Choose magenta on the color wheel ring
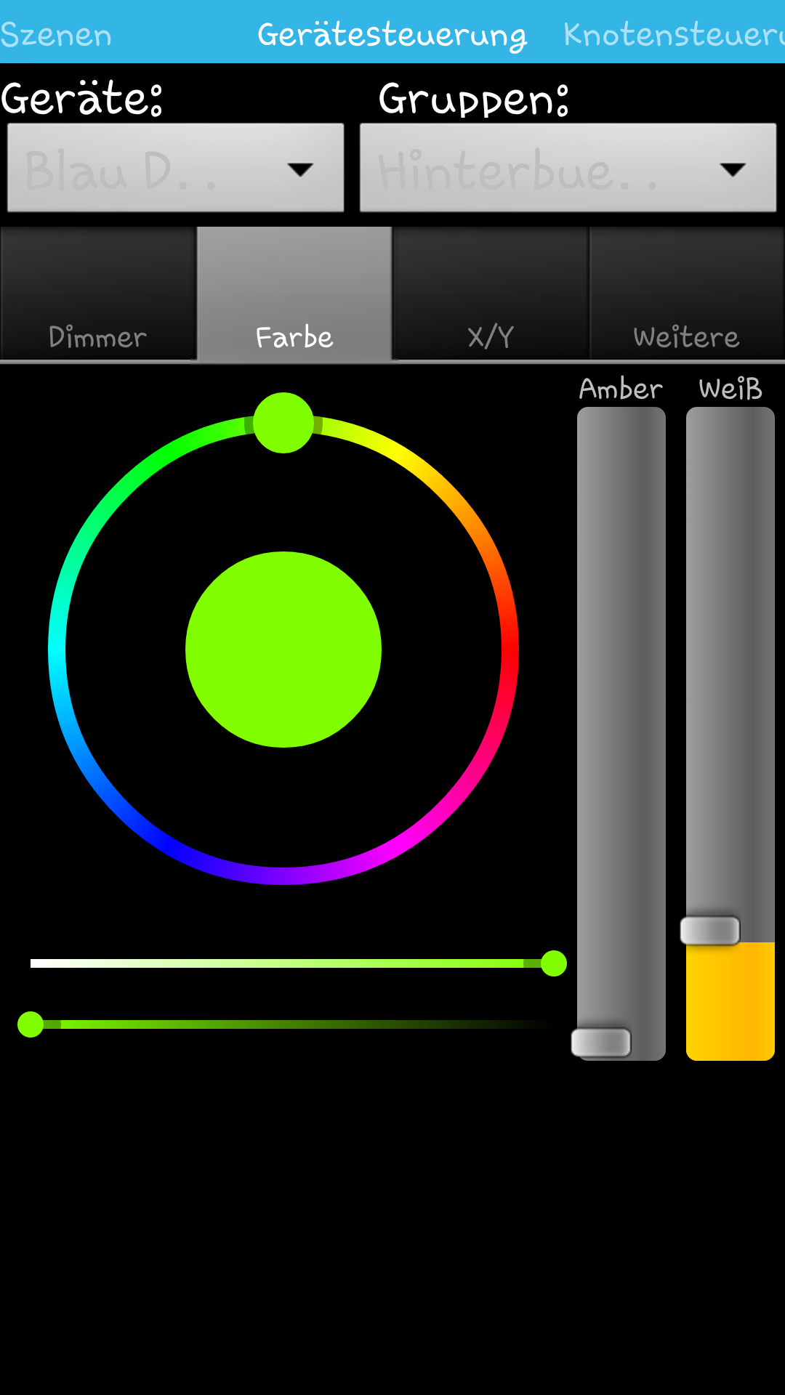The width and height of the screenshot is (785, 1395). (x=397, y=845)
